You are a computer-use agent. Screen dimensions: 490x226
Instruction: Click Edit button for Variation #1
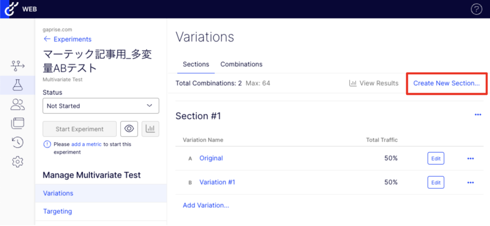point(435,182)
